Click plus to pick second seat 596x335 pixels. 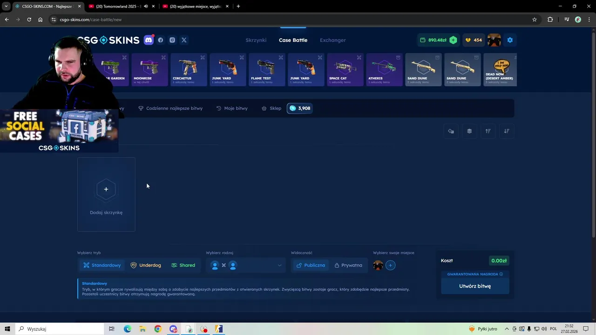390,265
